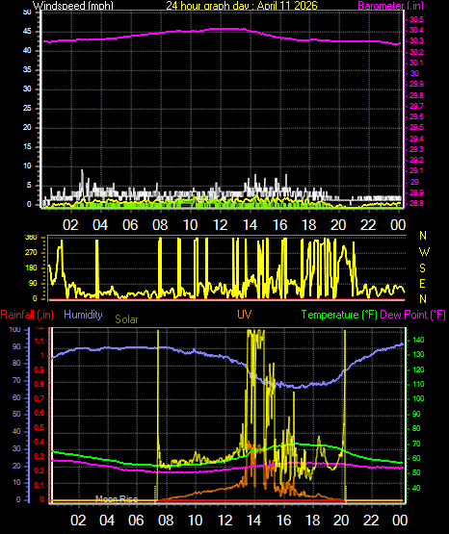
Task: Select the 130 tick on temperature axis
Action: [418, 354]
